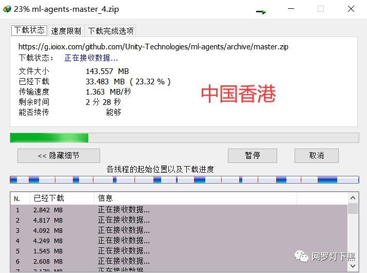Select thread row 6 with 2.608 MB
The image size is (367, 273).
[x=179, y=262]
